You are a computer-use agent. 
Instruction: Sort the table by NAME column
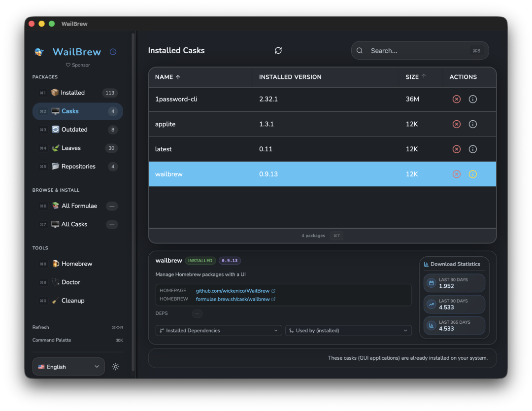click(x=167, y=77)
